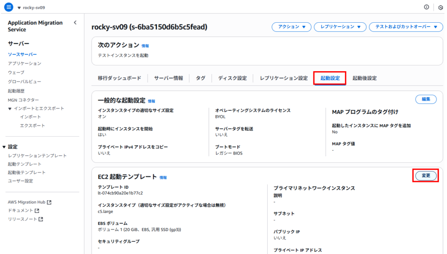This screenshot has width=447, height=254.
Task: Click the c5.large instance type value
Action: 105,212
